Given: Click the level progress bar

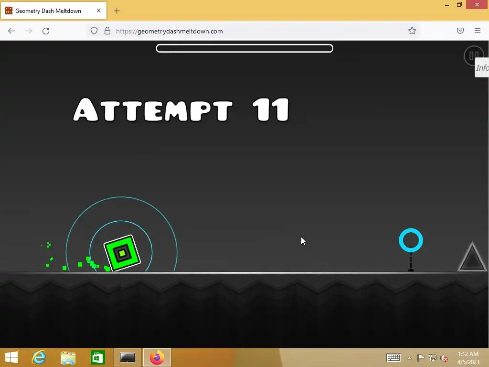Looking at the screenshot, I should click(x=244, y=48).
